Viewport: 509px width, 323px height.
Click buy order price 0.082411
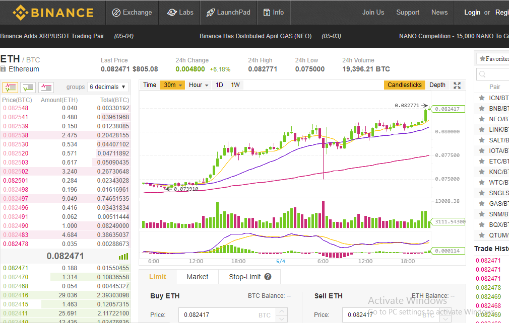click(16, 313)
